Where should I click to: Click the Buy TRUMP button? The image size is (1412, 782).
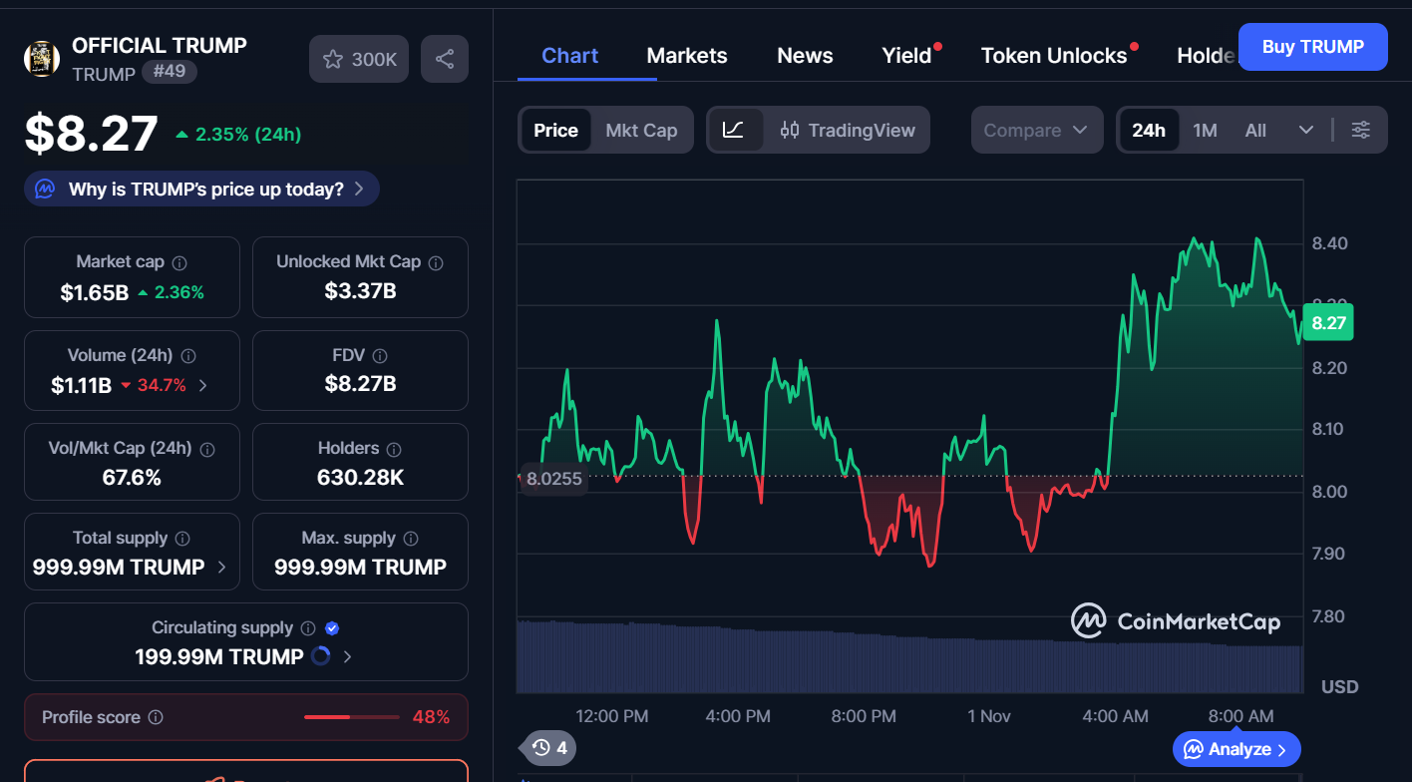click(1312, 47)
